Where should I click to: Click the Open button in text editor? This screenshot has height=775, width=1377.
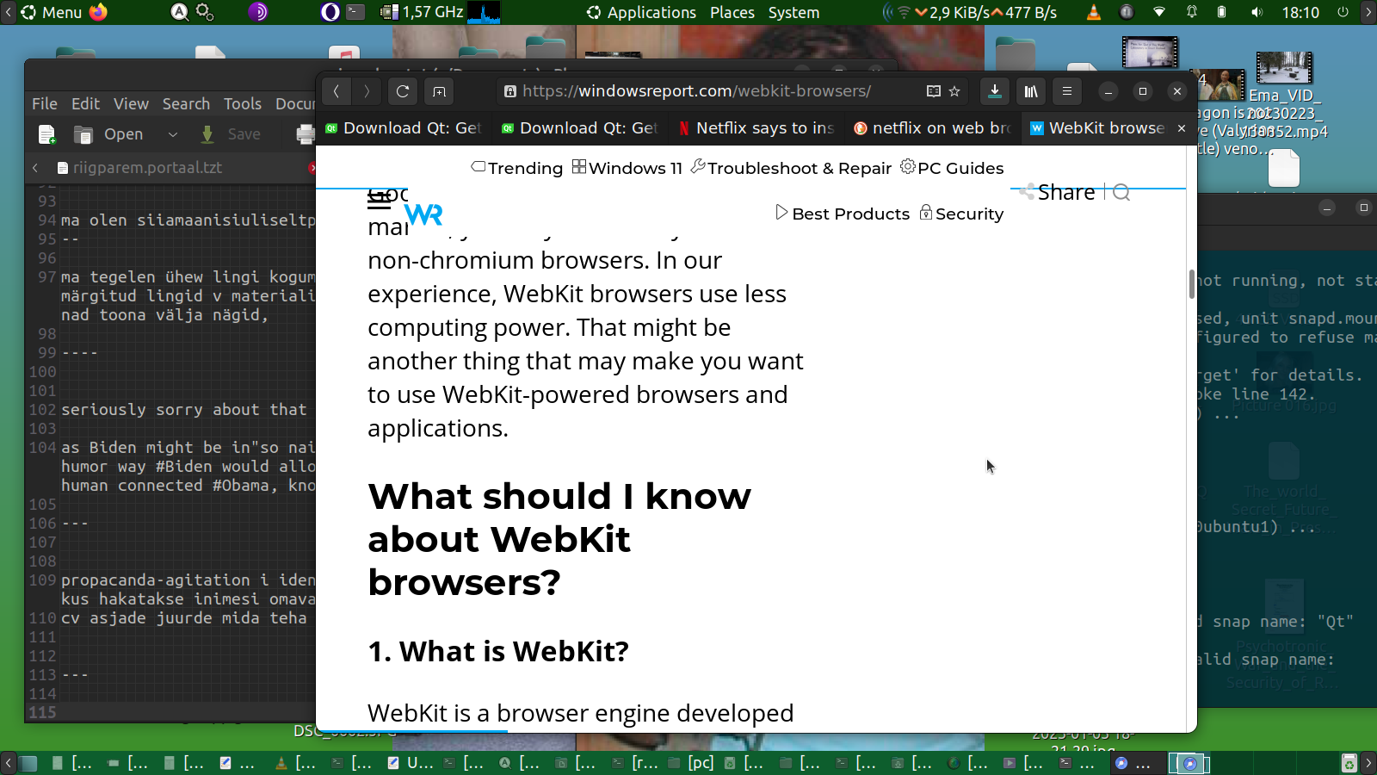pyautogui.click(x=109, y=134)
